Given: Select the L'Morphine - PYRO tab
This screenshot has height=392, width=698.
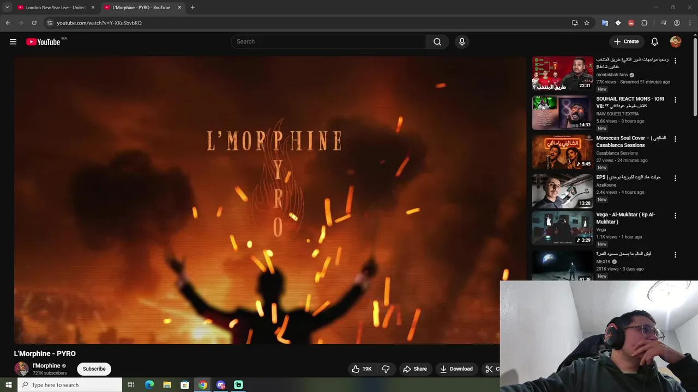Looking at the screenshot, I should (143, 8).
